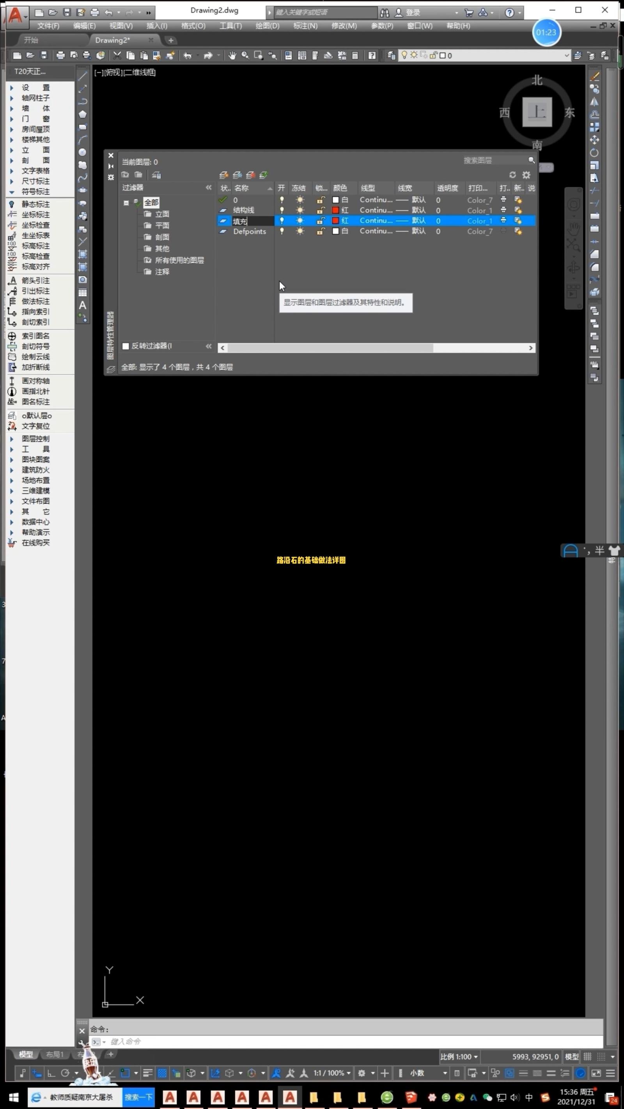Open the layer dropdown in the toolbar

(x=566, y=55)
